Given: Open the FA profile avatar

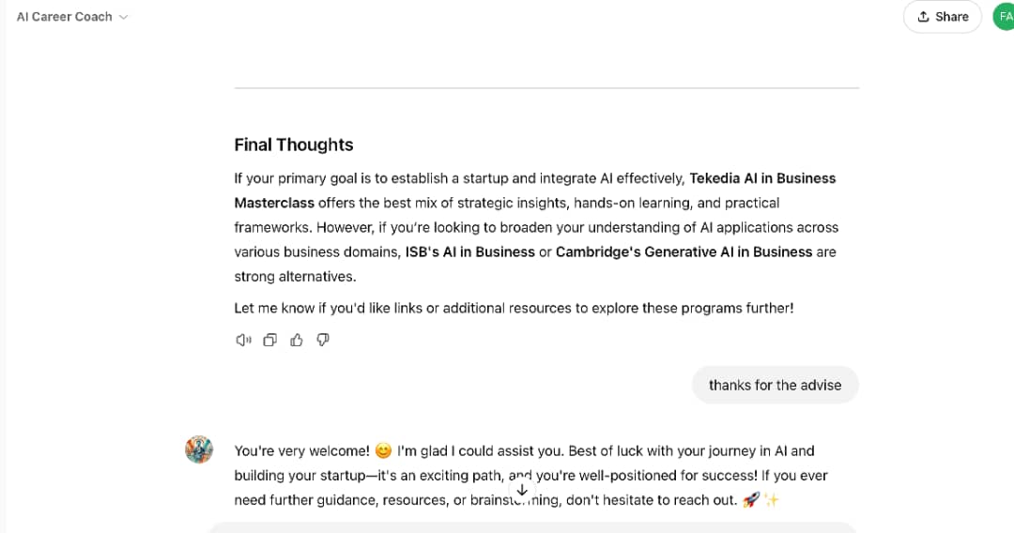Looking at the screenshot, I should pyautogui.click(x=1005, y=17).
